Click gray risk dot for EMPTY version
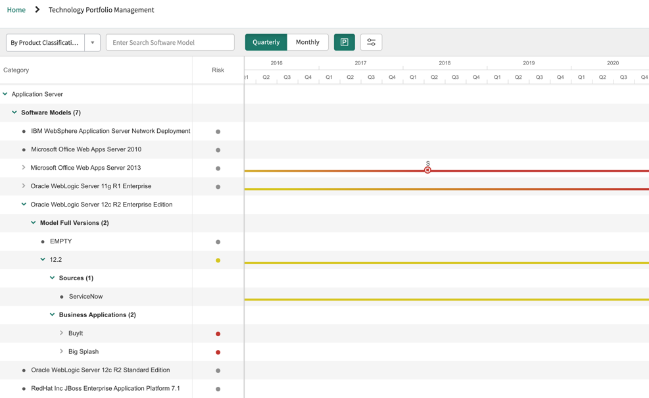649x398 pixels. [218, 242]
